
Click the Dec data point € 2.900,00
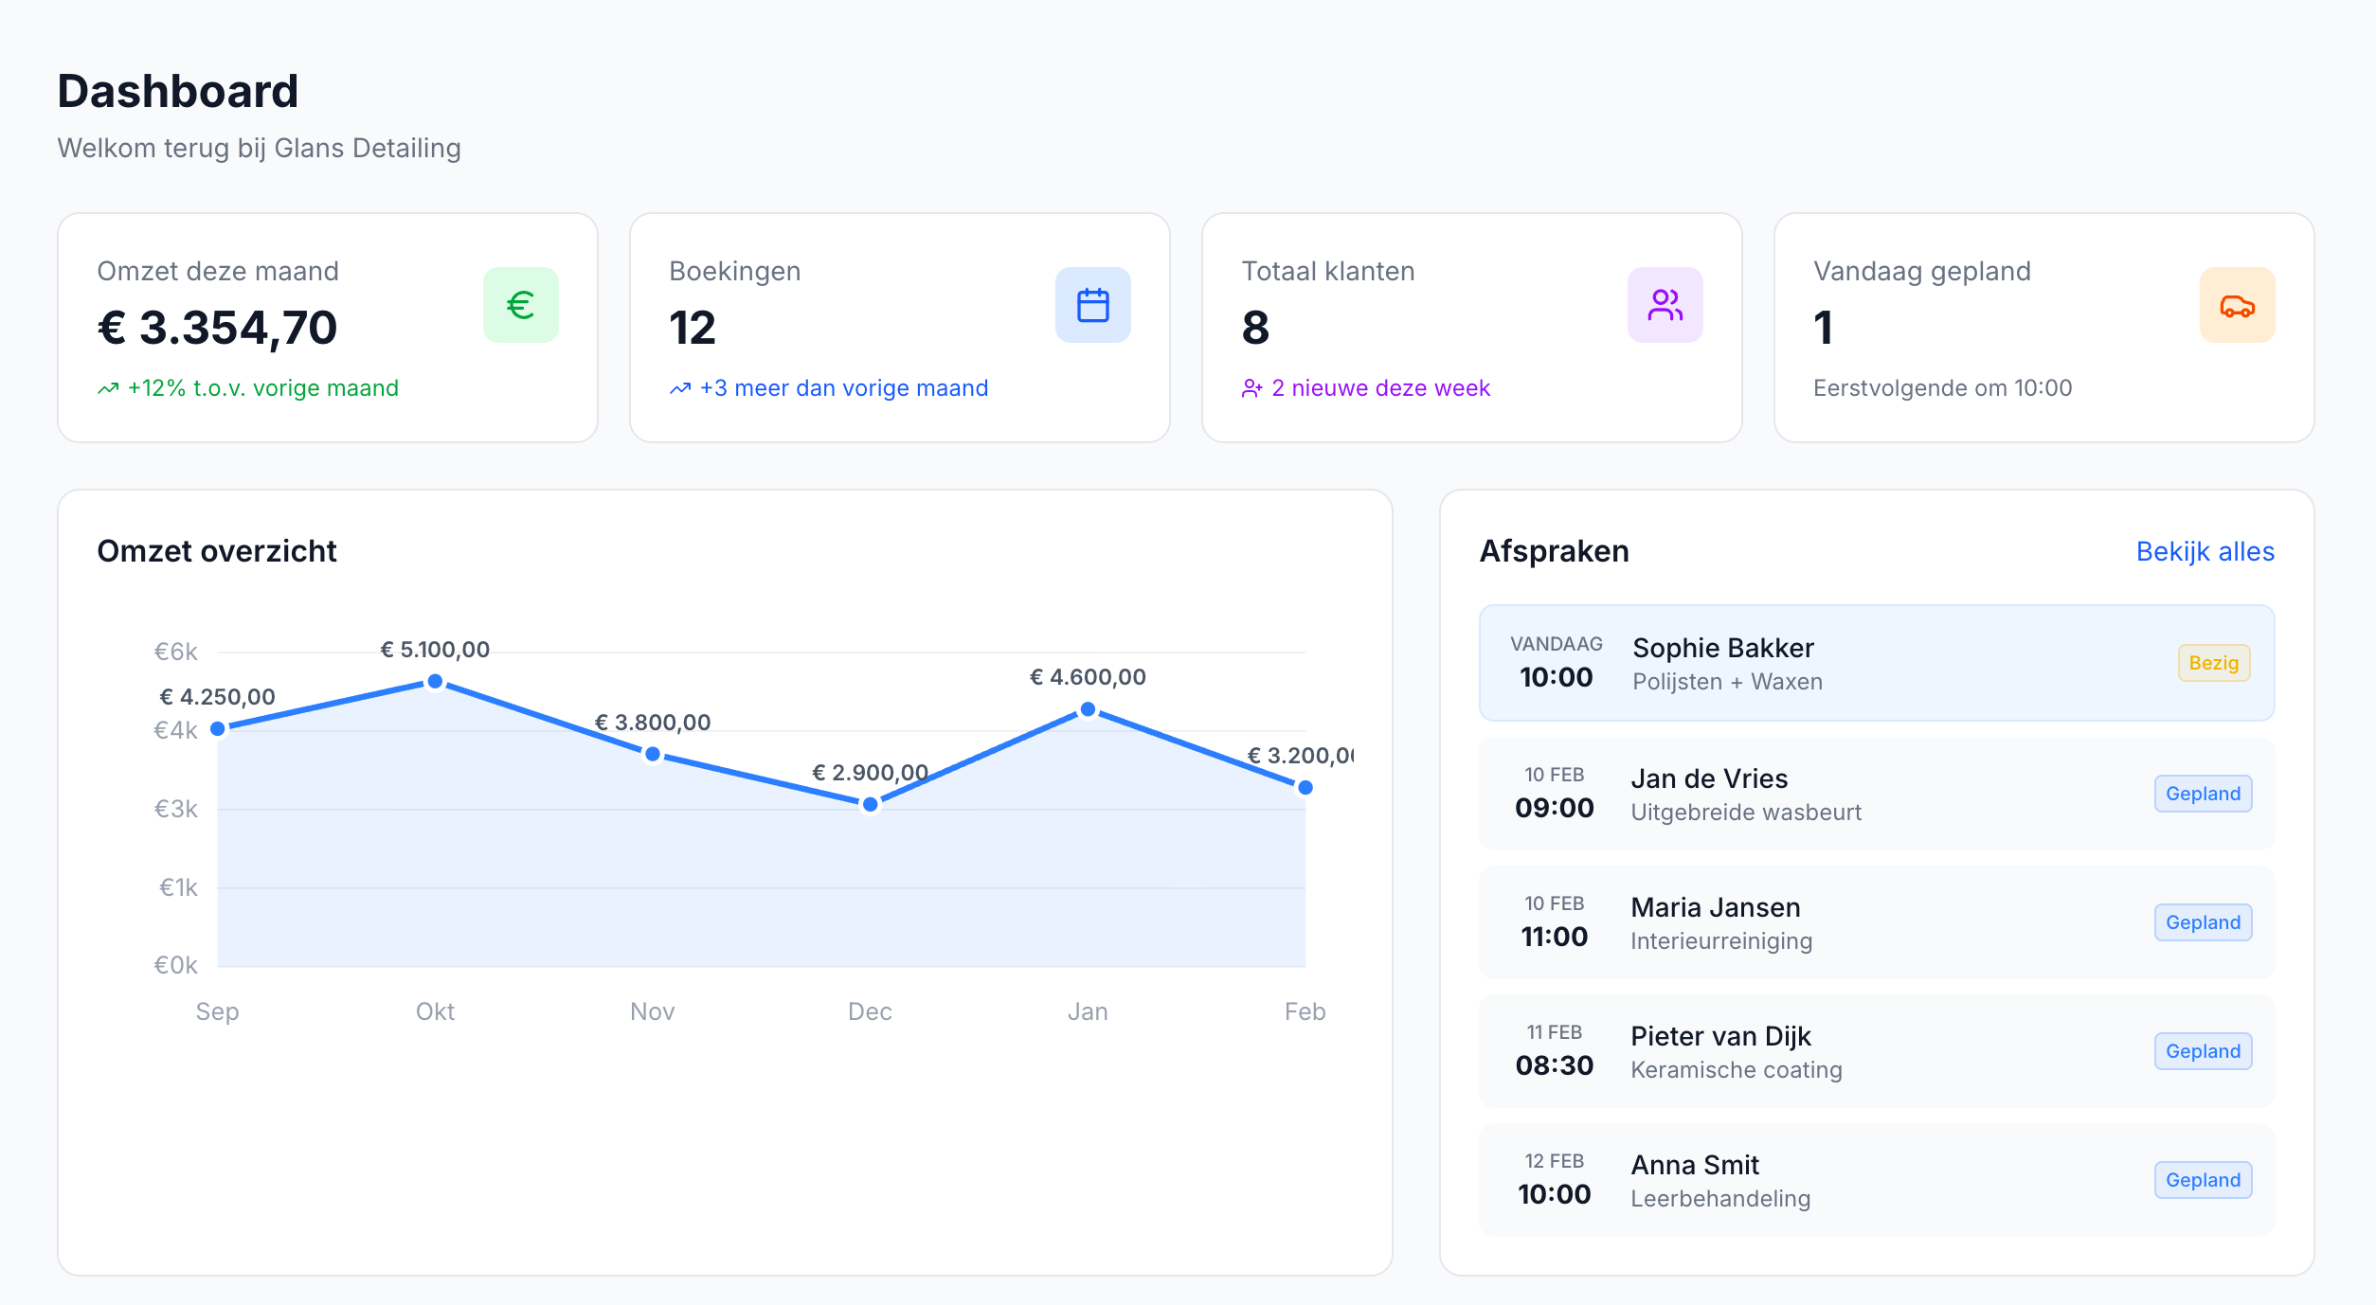[870, 805]
